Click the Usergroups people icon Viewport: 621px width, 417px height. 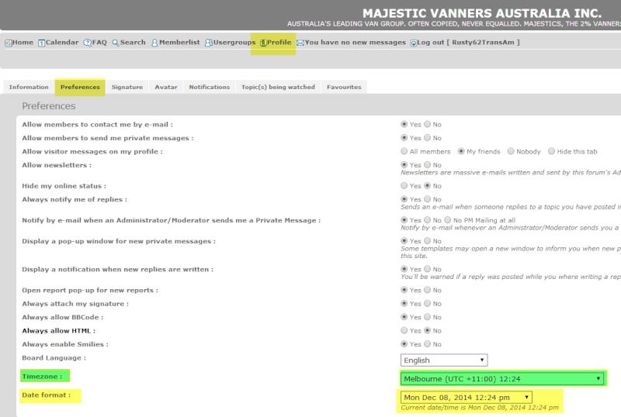pos(209,43)
